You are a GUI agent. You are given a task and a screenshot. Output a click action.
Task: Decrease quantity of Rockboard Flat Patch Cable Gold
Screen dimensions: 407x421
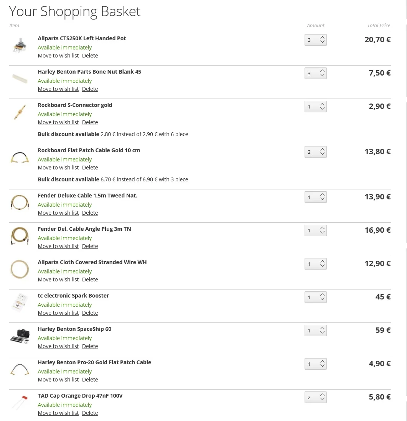(x=322, y=154)
